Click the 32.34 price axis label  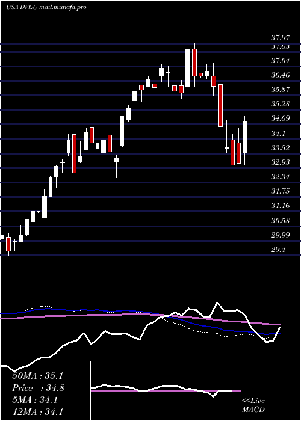tap(280, 177)
